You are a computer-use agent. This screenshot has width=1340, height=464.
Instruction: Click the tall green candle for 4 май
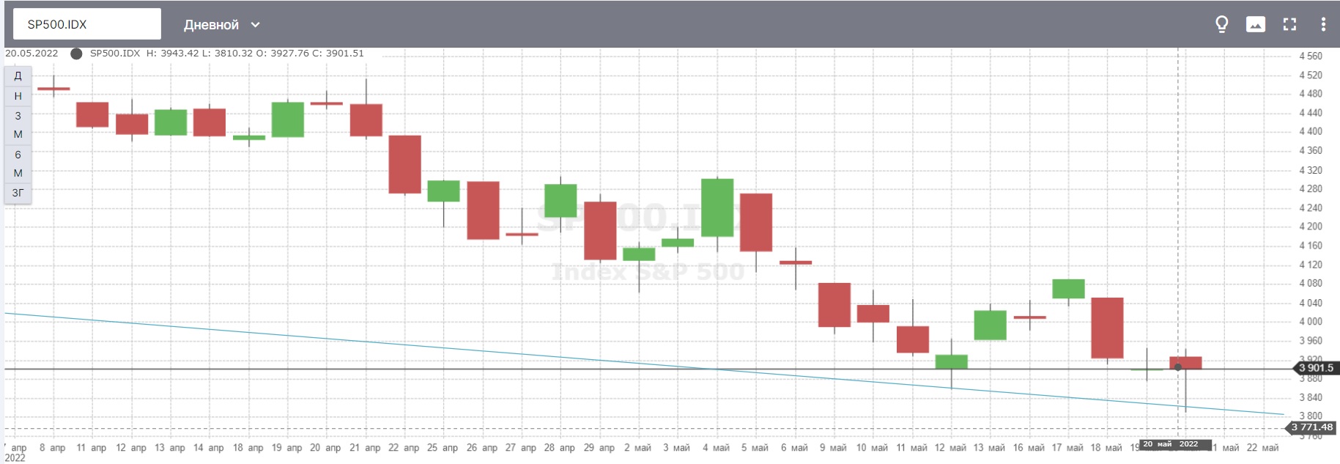pos(717,207)
